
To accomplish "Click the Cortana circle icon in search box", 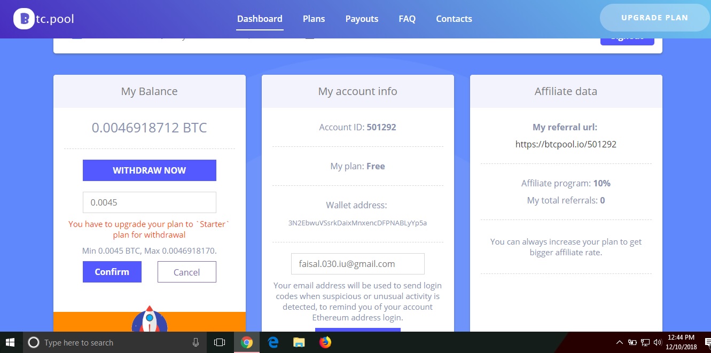I will [x=33, y=343].
